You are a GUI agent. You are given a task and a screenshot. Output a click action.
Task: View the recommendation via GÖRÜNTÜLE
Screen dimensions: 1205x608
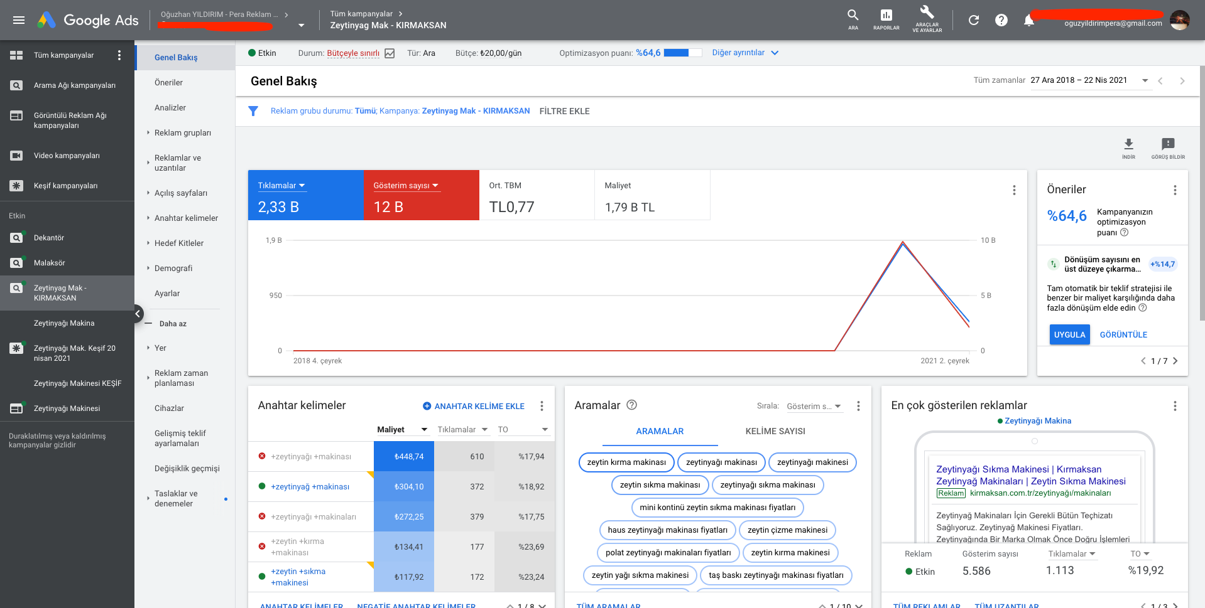click(x=1123, y=335)
